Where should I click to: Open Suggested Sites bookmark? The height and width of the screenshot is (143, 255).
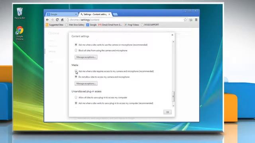click(x=55, y=25)
